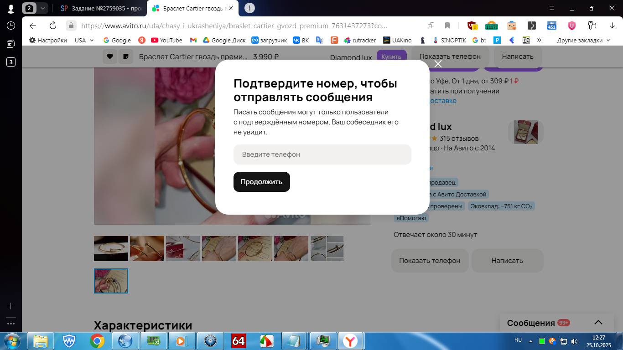Viewport: 623px width, 350px height.
Task: Expand 'Другие закладки' folder
Action: (583, 40)
